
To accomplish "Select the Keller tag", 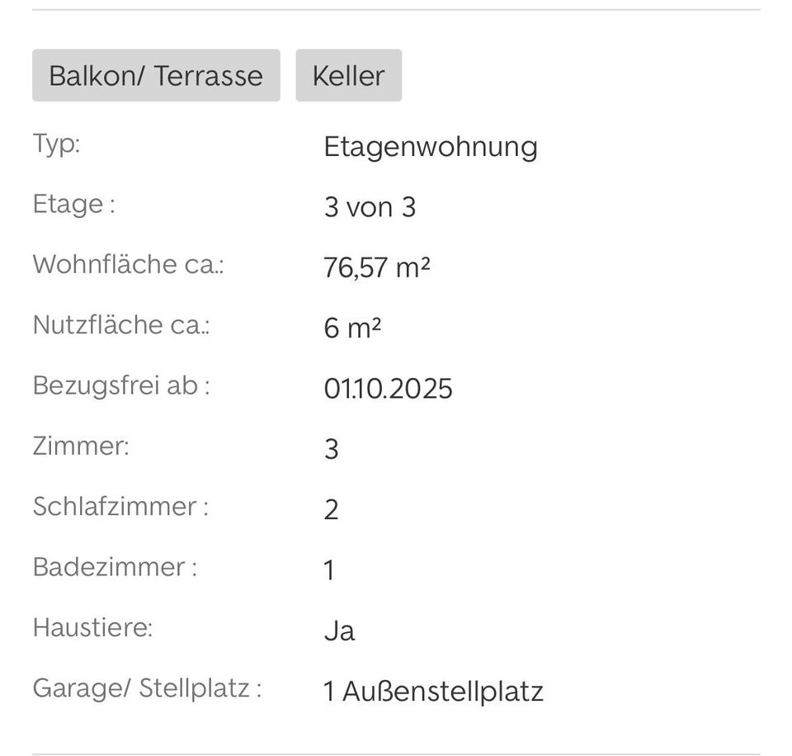I will (x=348, y=75).
